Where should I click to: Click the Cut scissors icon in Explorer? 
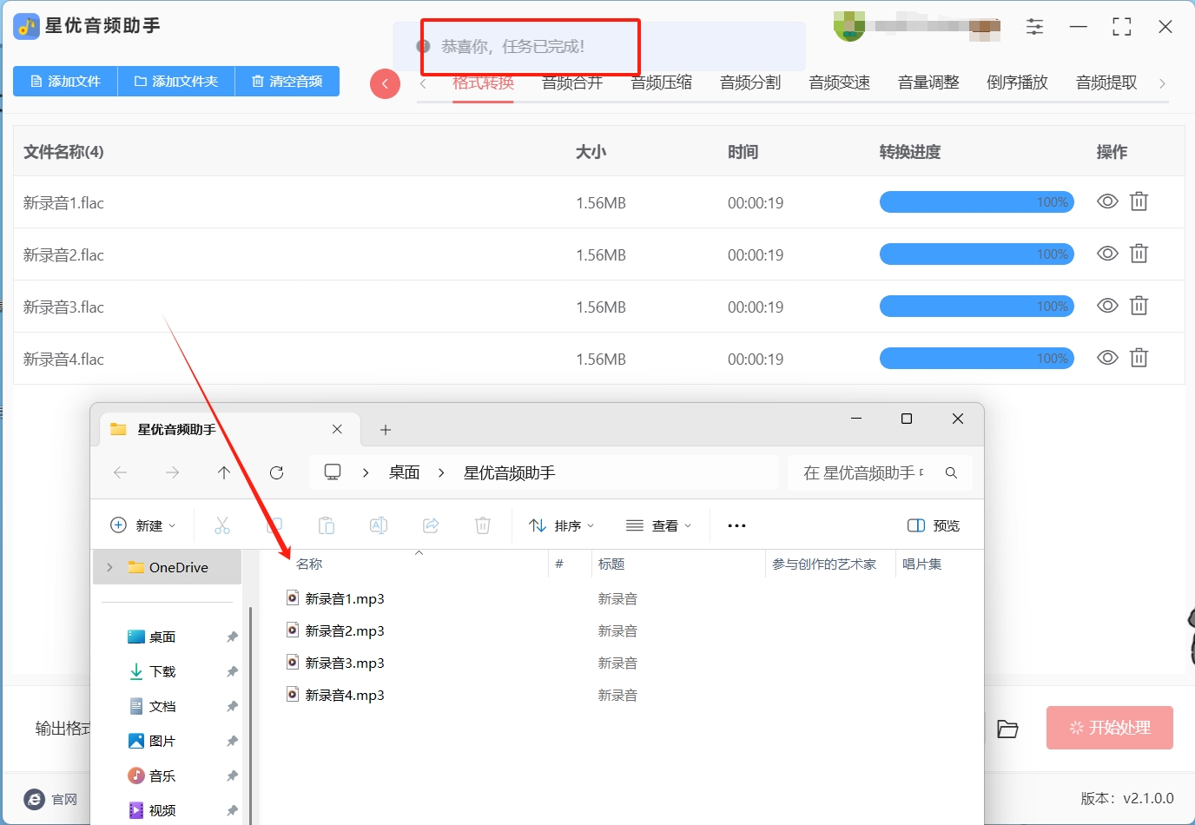pyautogui.click(x=222, y=525)
